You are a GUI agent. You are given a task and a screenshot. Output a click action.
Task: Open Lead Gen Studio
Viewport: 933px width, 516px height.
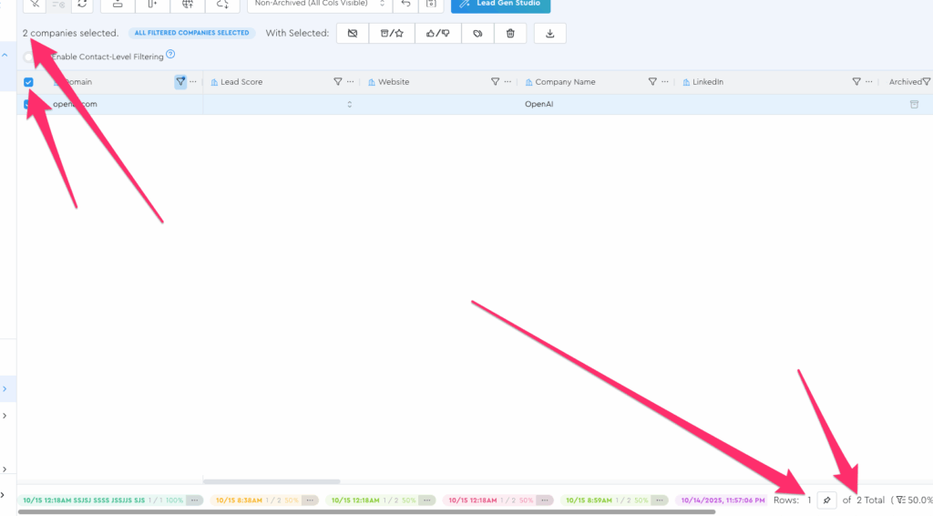pyautogui.click(x=500, y=4)
